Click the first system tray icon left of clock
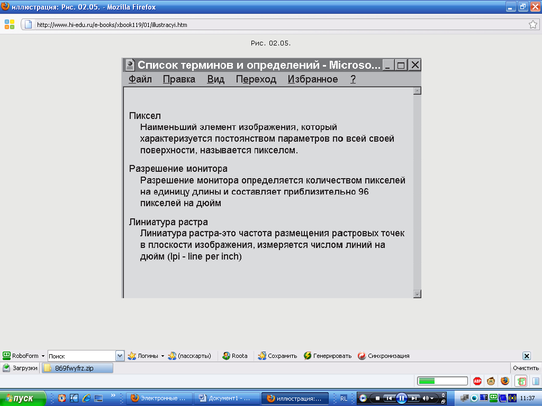Screen dimensions: 542x406 tap(465, 399)
